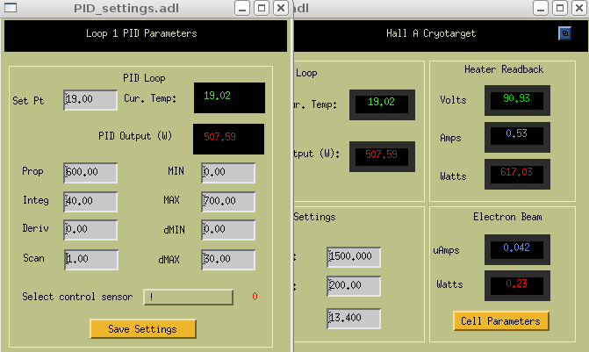This screenshot has height=352, width=589.
Task: Maximize the Hall A Cryotarget window
Action: [560, 8]
